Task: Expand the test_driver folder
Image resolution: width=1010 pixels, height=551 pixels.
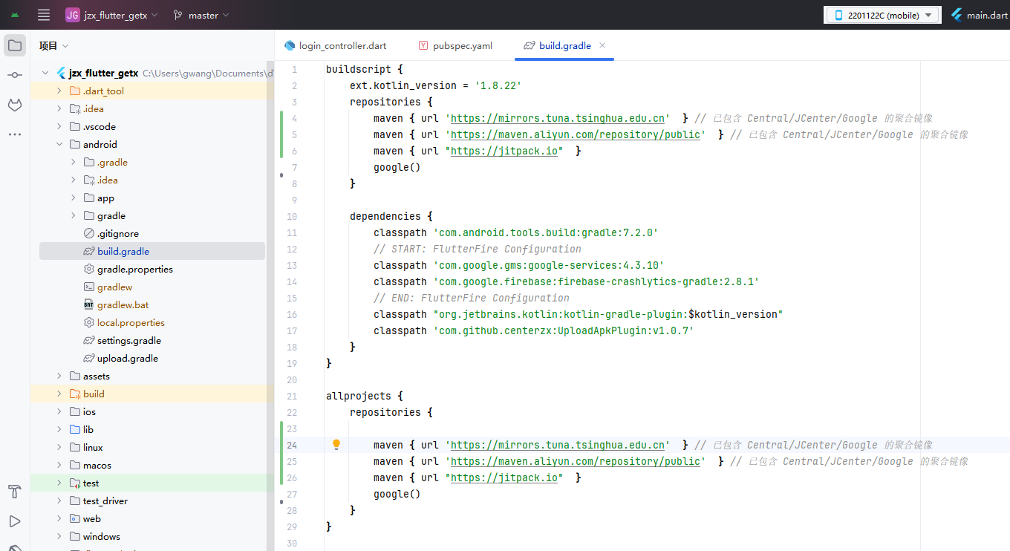Action: tap(59, 501)
